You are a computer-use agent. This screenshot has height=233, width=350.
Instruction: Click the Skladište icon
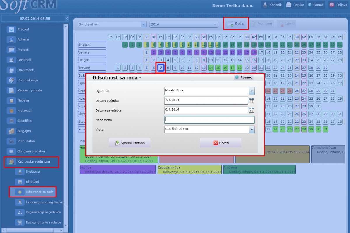(11, 121)
